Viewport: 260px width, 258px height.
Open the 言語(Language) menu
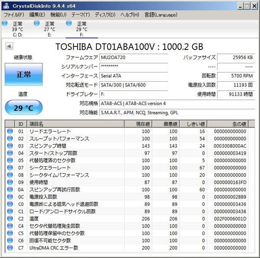point(161,15)
